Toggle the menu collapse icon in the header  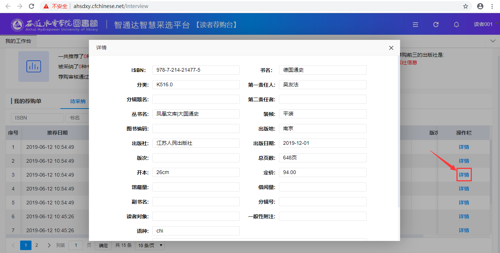[415, 24]
